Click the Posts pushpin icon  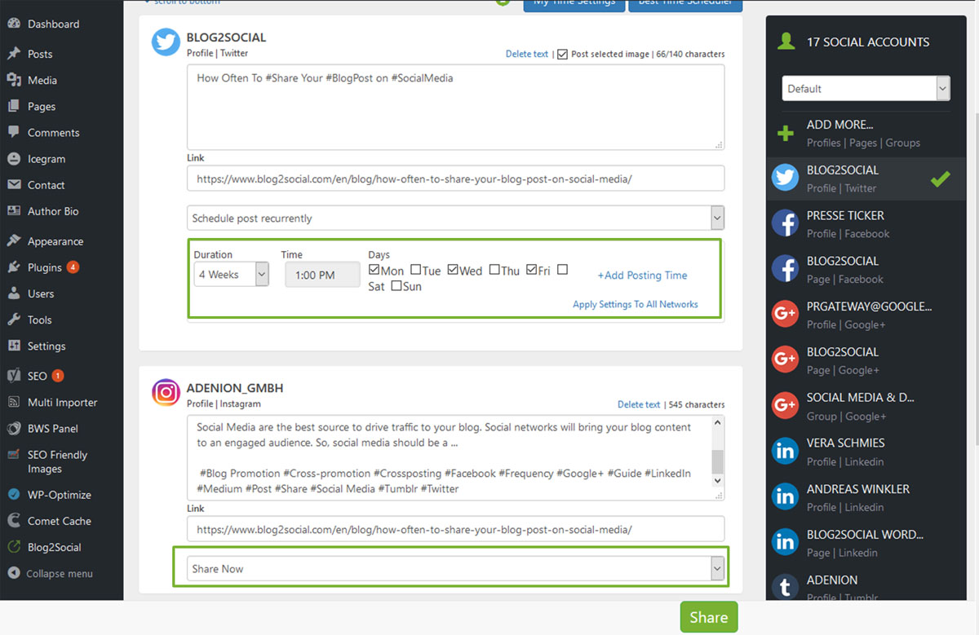pos(14,54)
